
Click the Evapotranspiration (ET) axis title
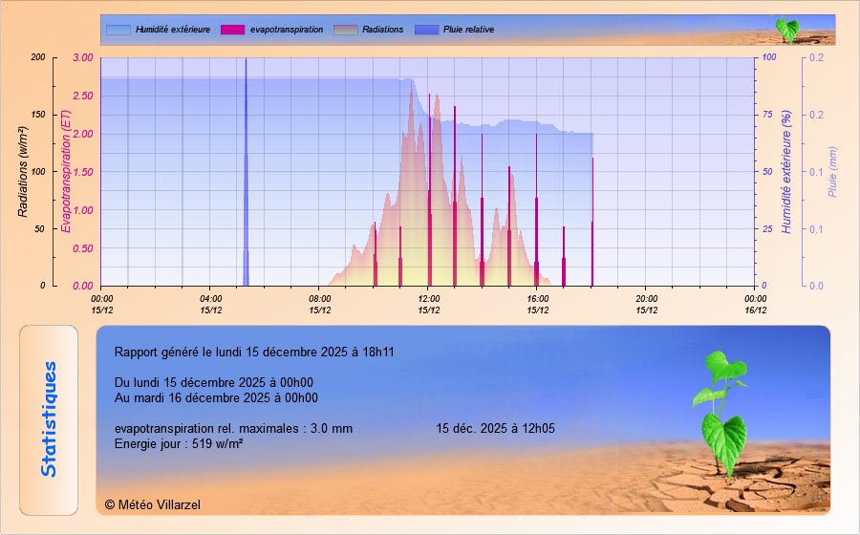pos(65,171)
